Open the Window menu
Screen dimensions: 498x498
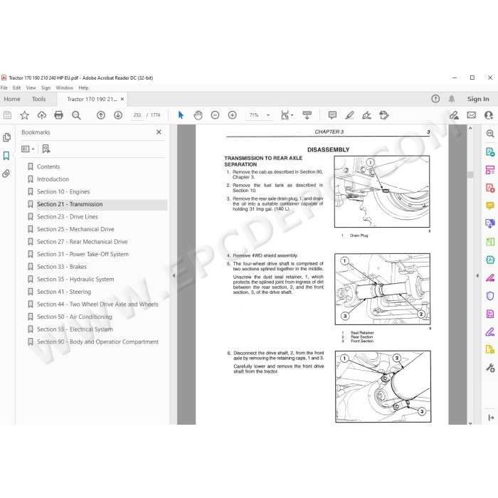click(x=65, y=88)
